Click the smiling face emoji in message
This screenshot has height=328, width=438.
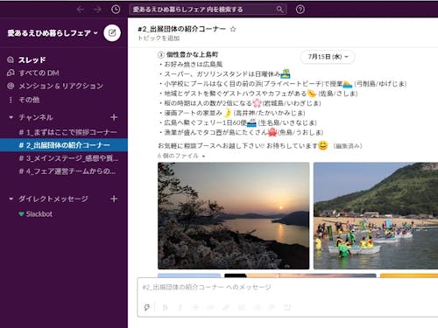323,145
